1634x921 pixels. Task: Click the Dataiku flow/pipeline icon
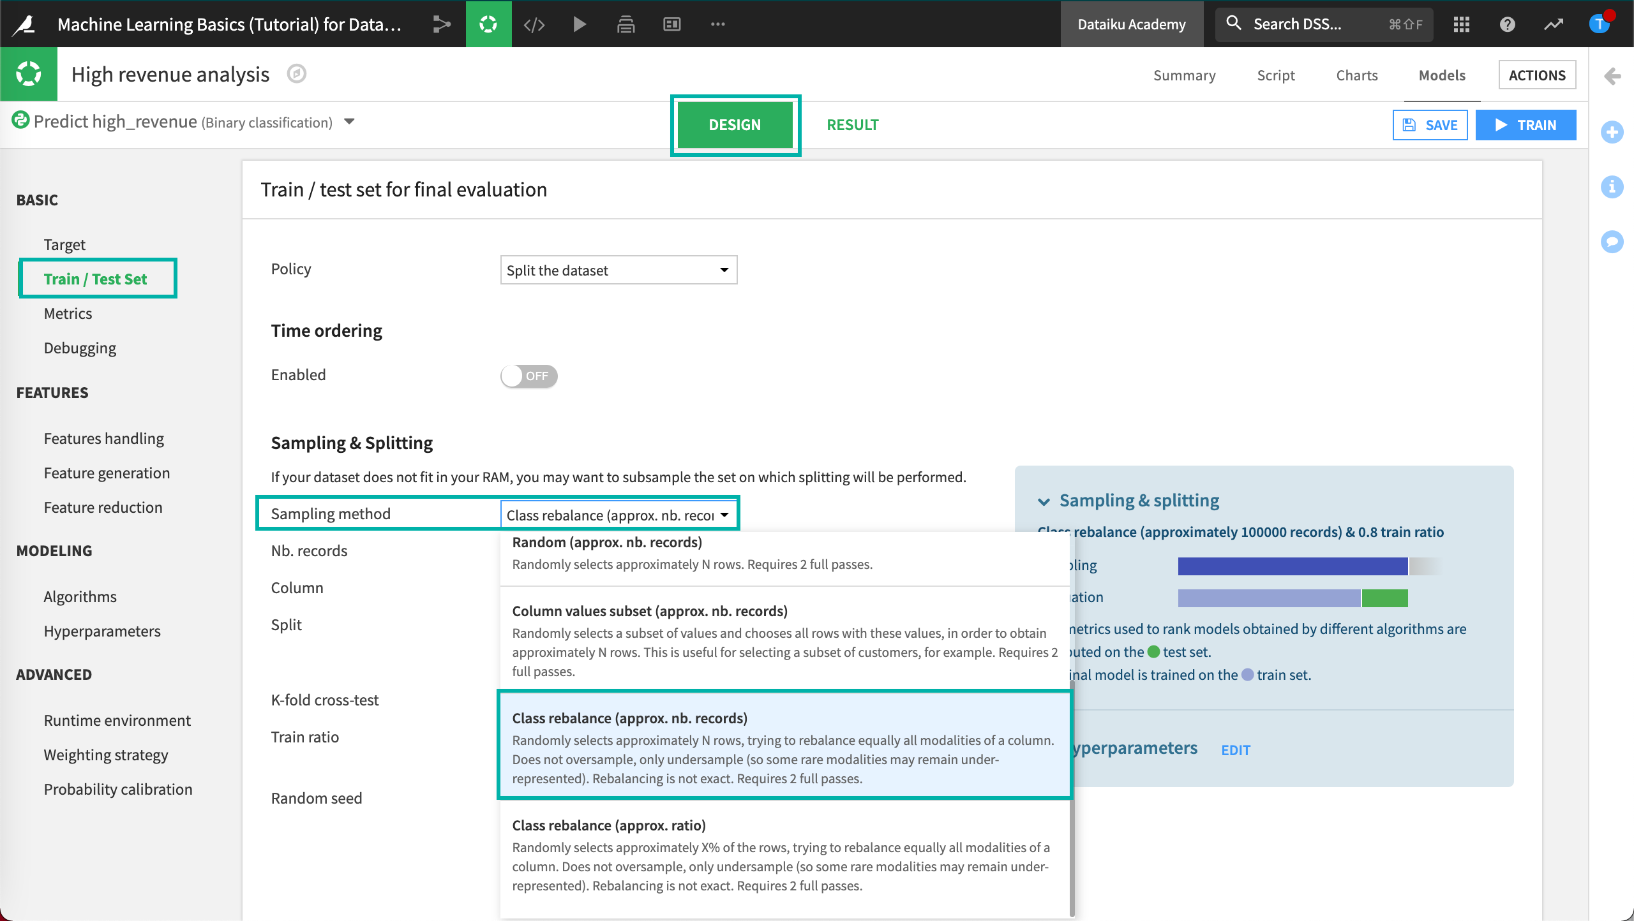441,22
